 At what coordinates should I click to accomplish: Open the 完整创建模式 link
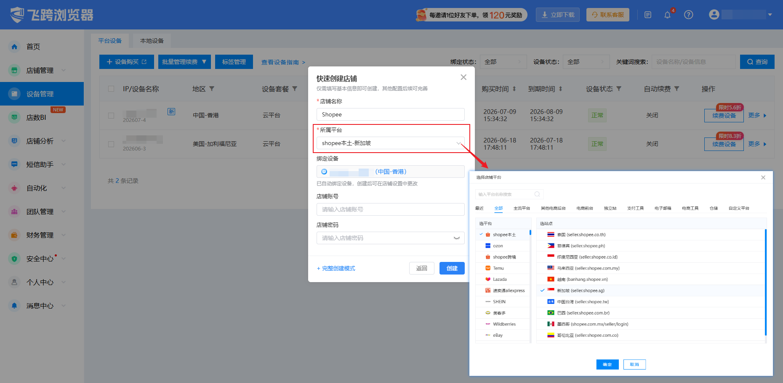point(336,268)
